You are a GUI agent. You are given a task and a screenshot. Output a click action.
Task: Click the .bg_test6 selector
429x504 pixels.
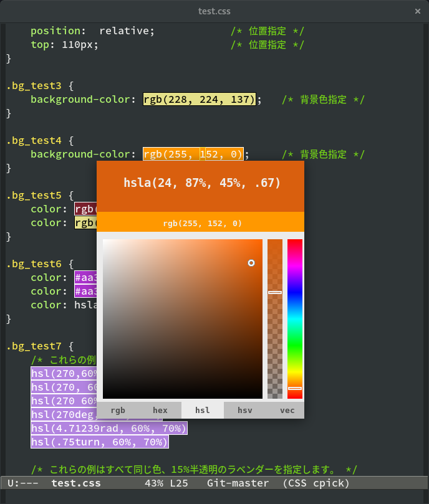(34, 264)
